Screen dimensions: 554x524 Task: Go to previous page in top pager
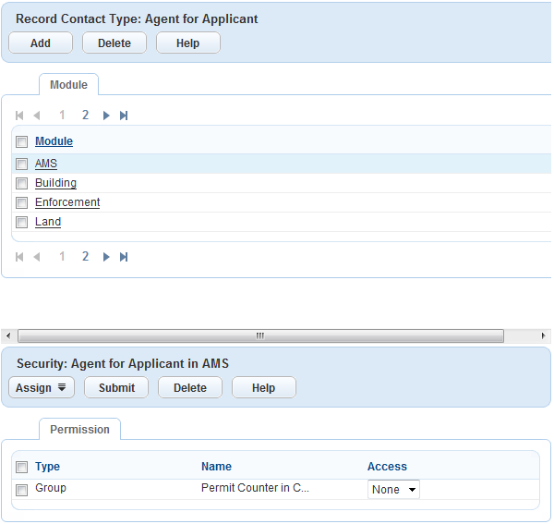[x=37, y=116]
